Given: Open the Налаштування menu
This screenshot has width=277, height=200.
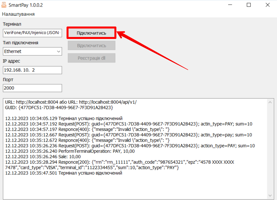Looking at the screenshot, I should point(18,14).
